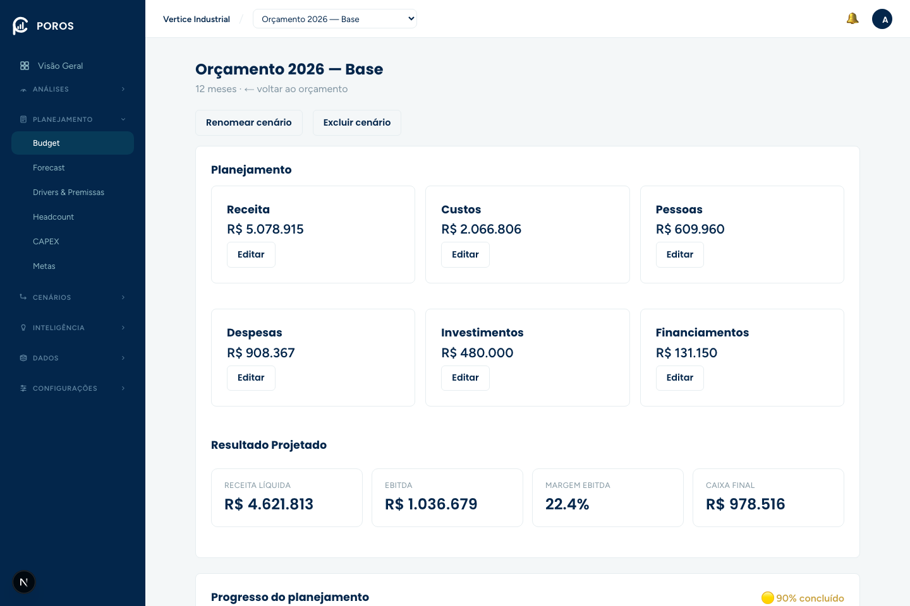Viewport: 910px width, 606px height.
Task: Click the Análises section icon
Action: pos(23,90)
